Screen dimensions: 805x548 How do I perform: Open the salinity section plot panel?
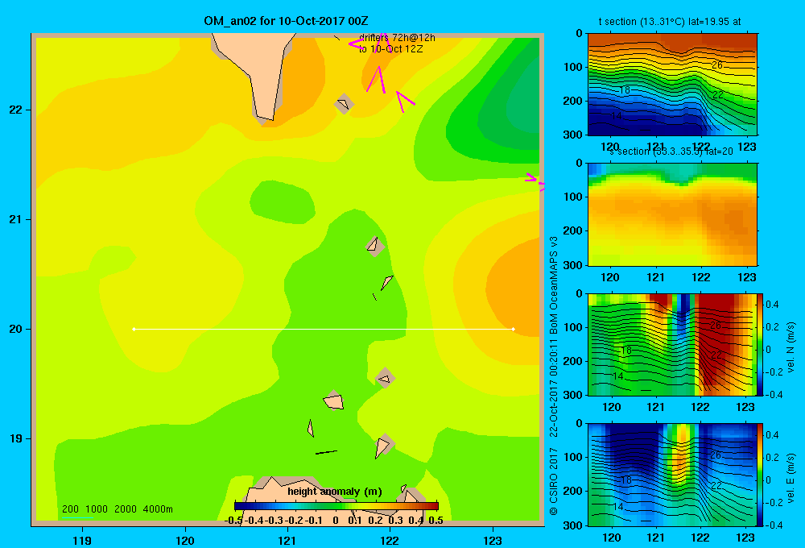pyautogui.click(x=672, y=214)
